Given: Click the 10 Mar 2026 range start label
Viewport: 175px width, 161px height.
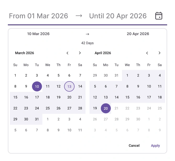Looking at the screenshot, I should pos(38,34).
